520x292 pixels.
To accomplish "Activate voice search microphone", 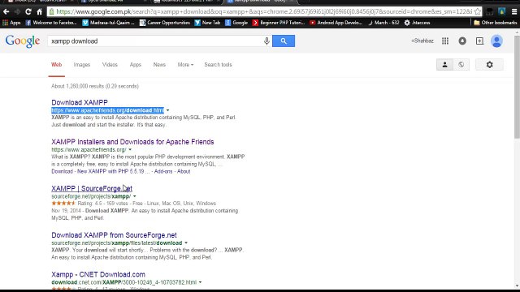I will (x=266, y=41).
